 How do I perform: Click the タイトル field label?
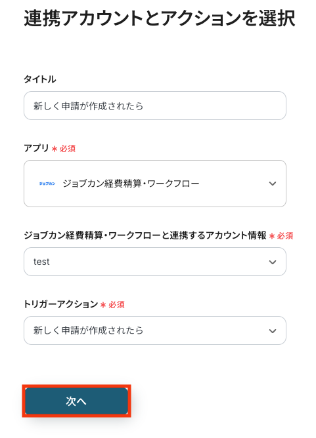pyautogui.click(x=39, y=79)
